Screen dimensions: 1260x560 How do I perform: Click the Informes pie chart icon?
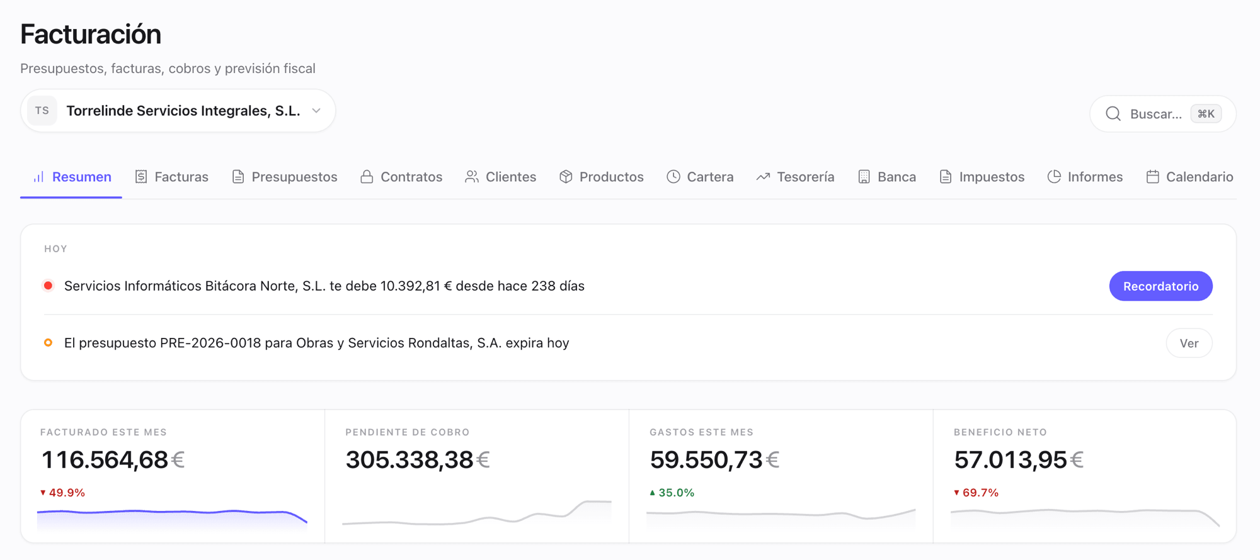click(x=1054, y=177)
